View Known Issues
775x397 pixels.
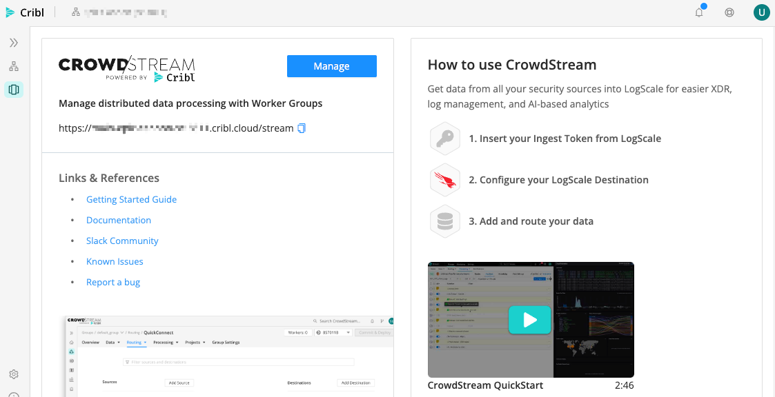[x=115, y=261]
